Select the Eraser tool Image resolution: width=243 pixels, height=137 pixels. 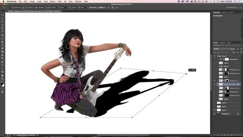[2, 48]
